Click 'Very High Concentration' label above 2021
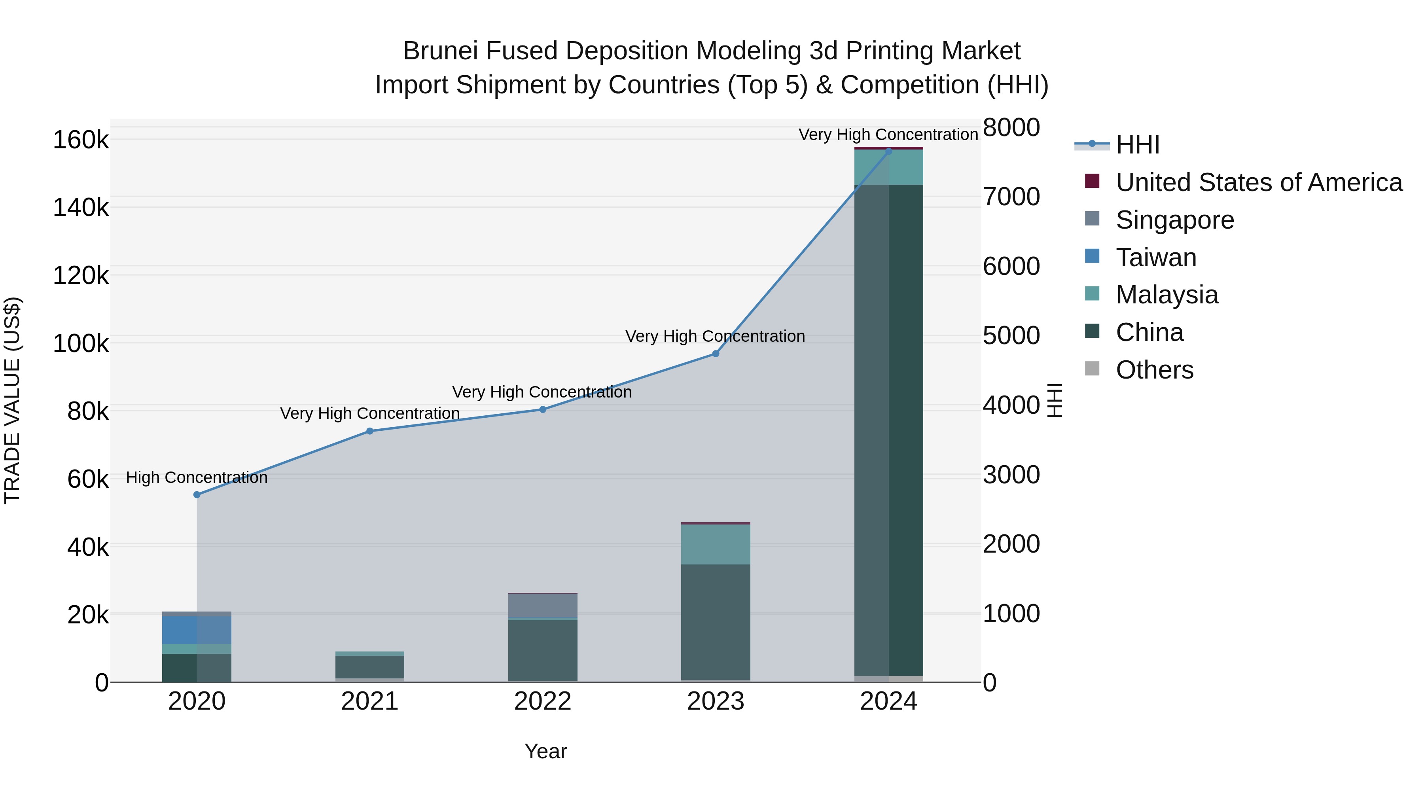The height and width of the screenshot is (801, 1424). [370, 413]
